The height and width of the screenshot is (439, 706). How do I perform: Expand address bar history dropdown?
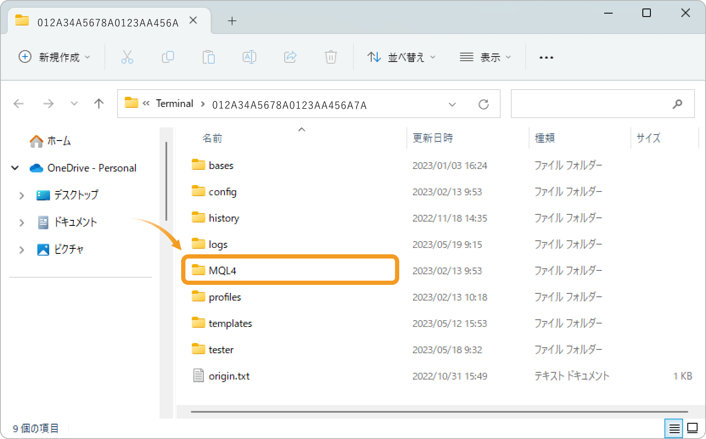[x=452, y=104]
